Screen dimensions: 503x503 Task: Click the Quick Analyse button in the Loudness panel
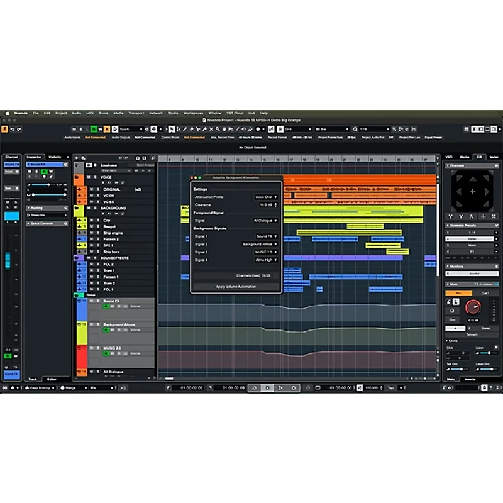coord(146,165)
